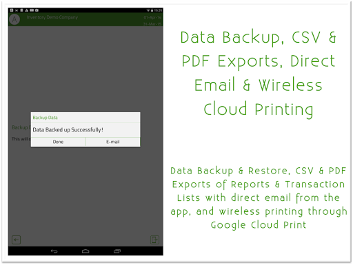This screenshot has height=265, width=353.
Task: Tap the 31-Mar-15 end date
Action: tap(152, 24)
